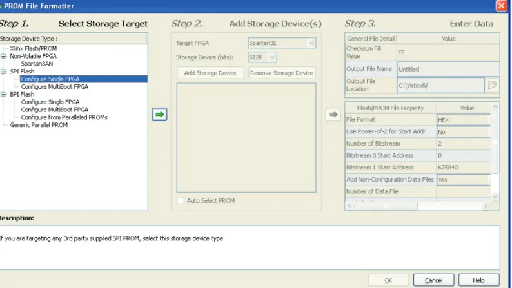Click the Output File Name Untitled field
Image resolution: width=512 pixels, height=288 pixels.
448,69
